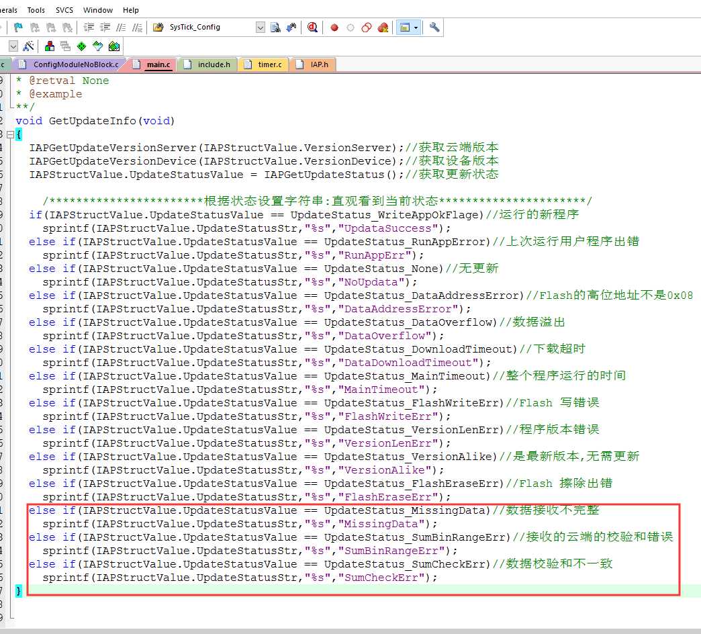The width and height of the screenshot is (701, 634).
Task: Open Manage Multi-Project Workspace
Action: [66, 46]
